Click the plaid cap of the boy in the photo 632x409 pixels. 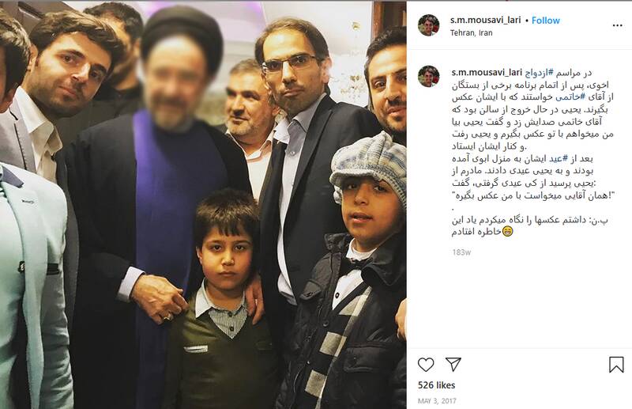click(x=367, y=164)
